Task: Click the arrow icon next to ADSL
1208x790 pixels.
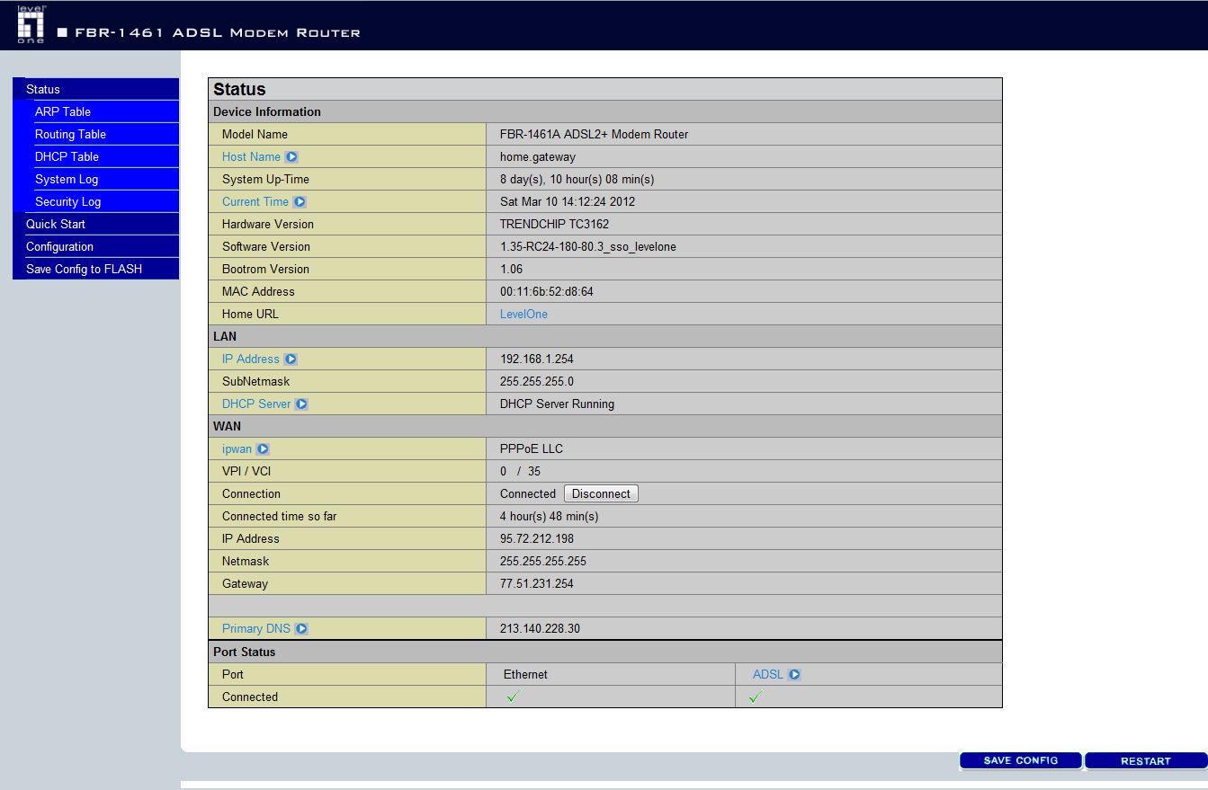Action: pos(794,675)
